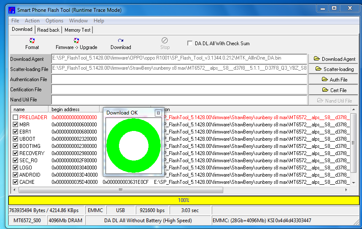Click the DA DL All Without Battery status

pyautogui.click(x=148, y=221)
